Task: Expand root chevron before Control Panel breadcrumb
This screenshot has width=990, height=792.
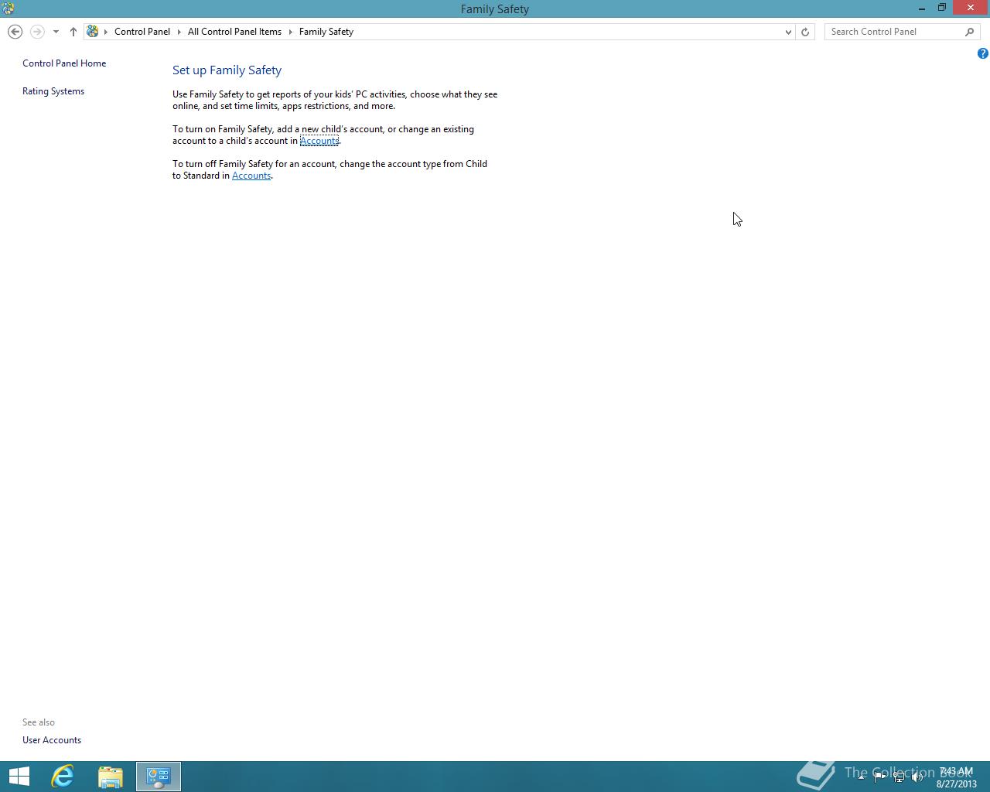Action: click(106, 32)
